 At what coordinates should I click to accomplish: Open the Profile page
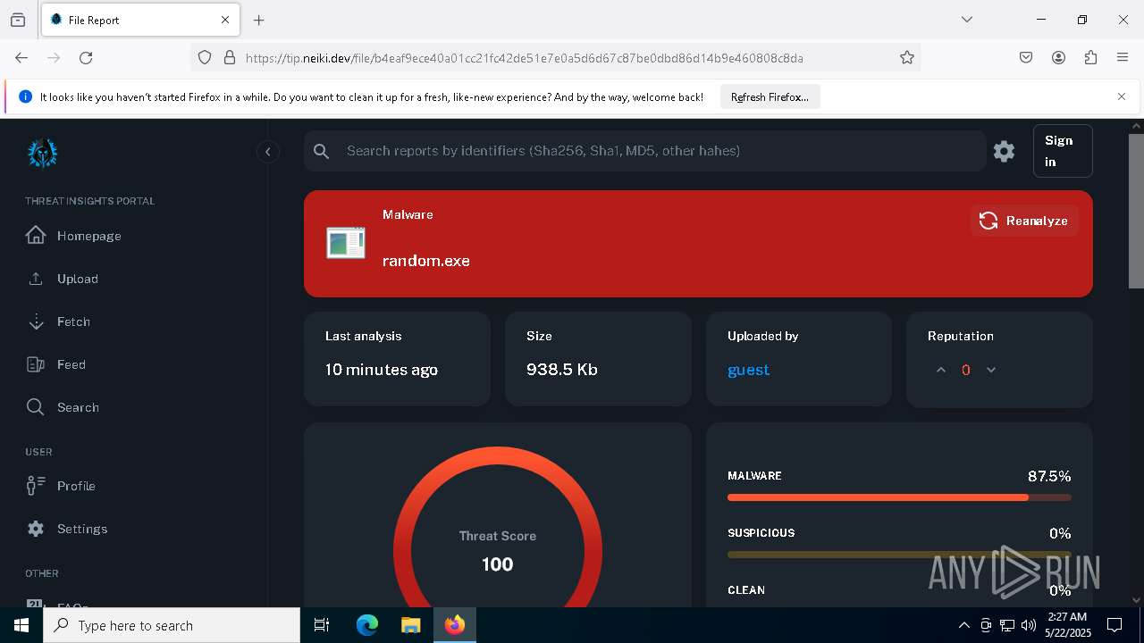tap(61, 486)
